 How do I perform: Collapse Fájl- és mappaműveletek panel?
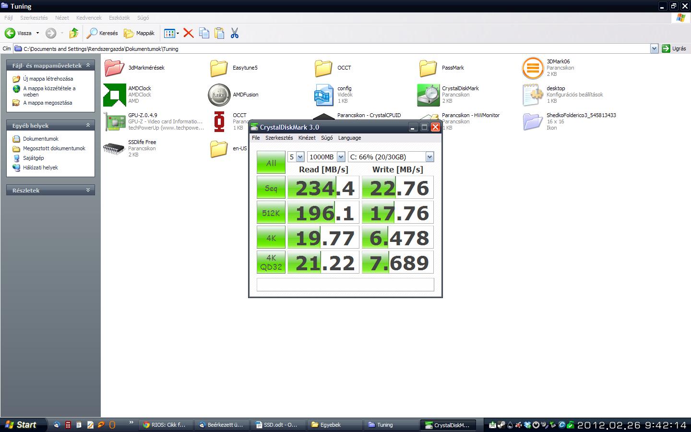point(88,65)
